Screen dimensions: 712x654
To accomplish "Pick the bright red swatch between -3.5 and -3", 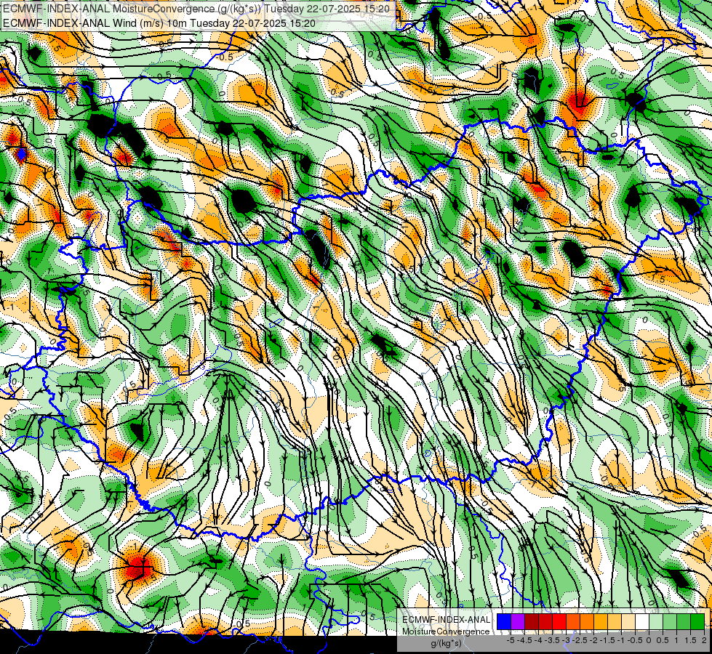I will pyautogui.click(x=559, y=621).
